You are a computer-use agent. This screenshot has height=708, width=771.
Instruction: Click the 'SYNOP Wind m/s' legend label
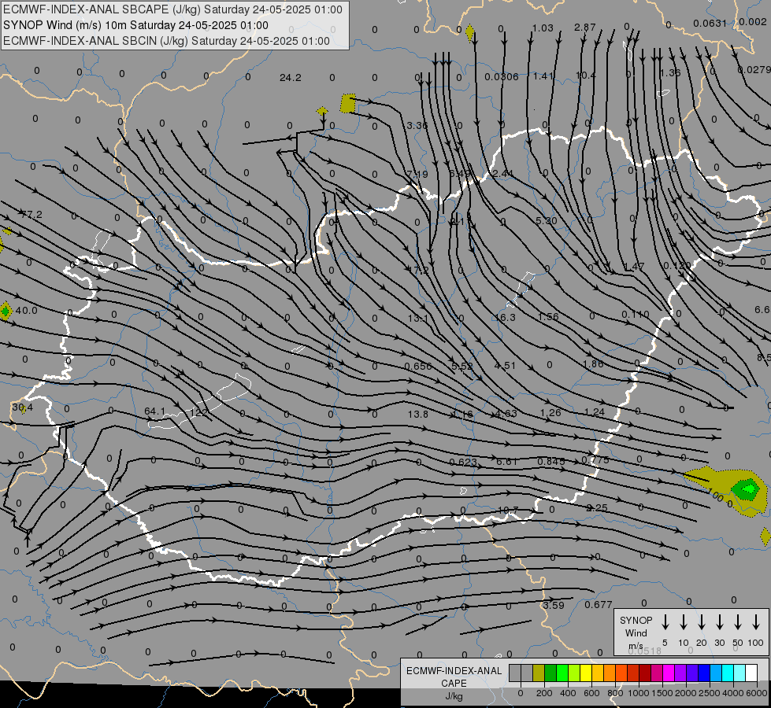636,632
